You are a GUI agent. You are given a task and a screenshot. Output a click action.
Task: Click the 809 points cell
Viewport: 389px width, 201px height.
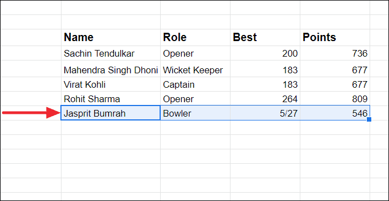[x=335, y=99]
